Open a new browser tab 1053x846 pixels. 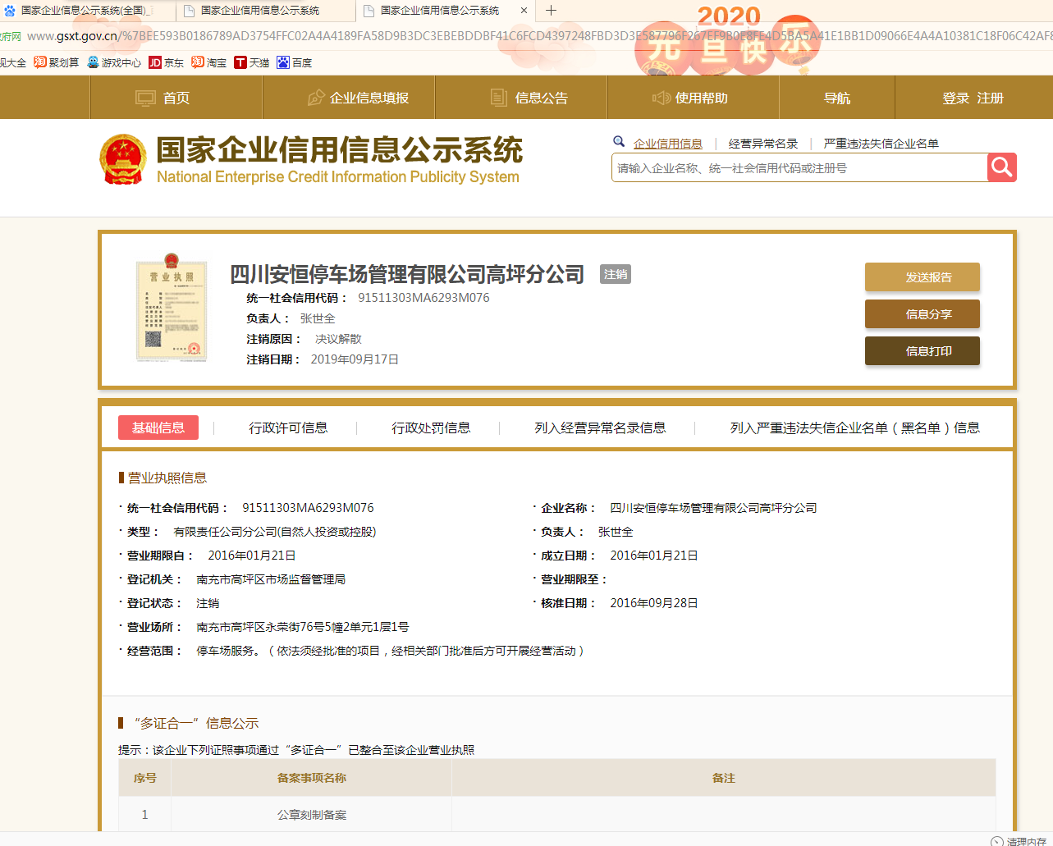click(551, 11)
